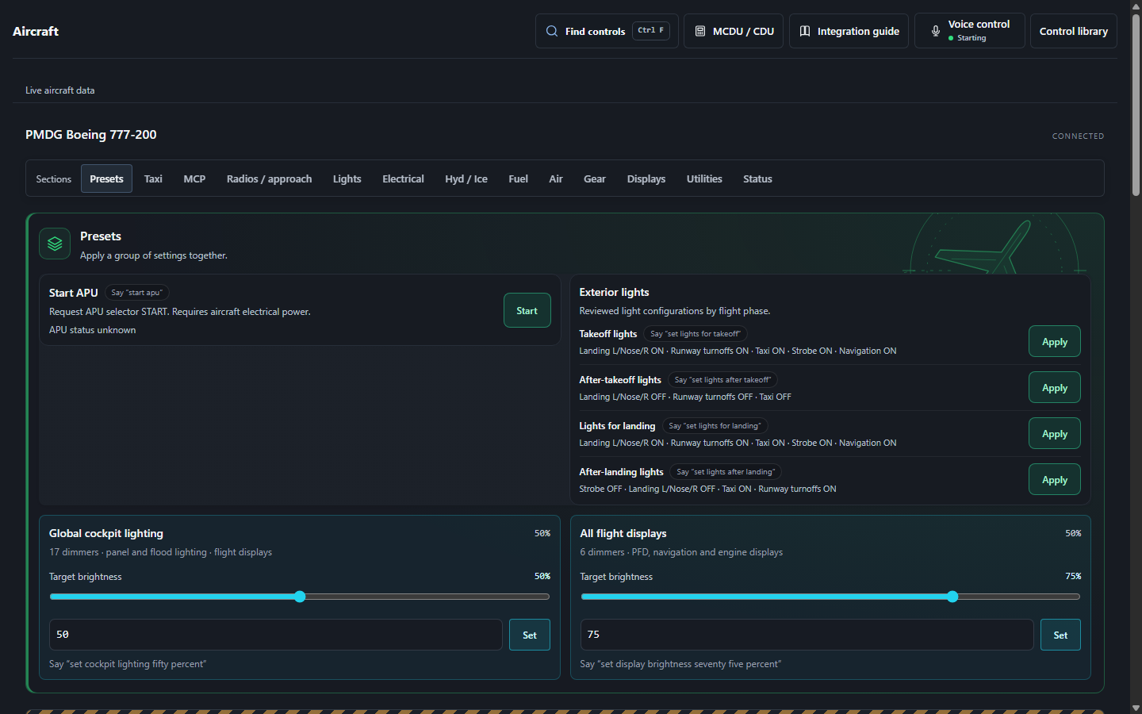The width and height of the screenshot is (1142, 714).
Task: Click the 'Start APU' title
Action: pos(74,293)
